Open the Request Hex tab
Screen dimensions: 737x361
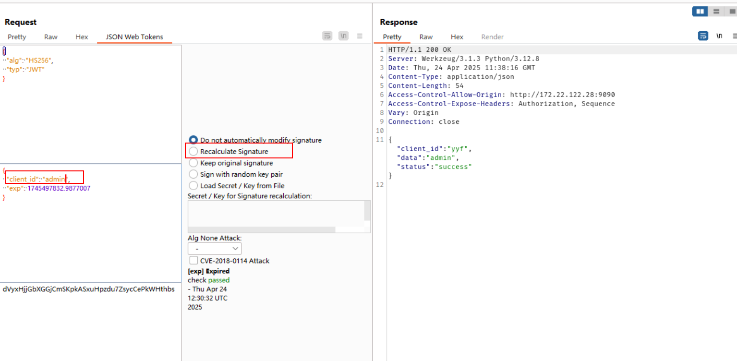click(82, 37)
